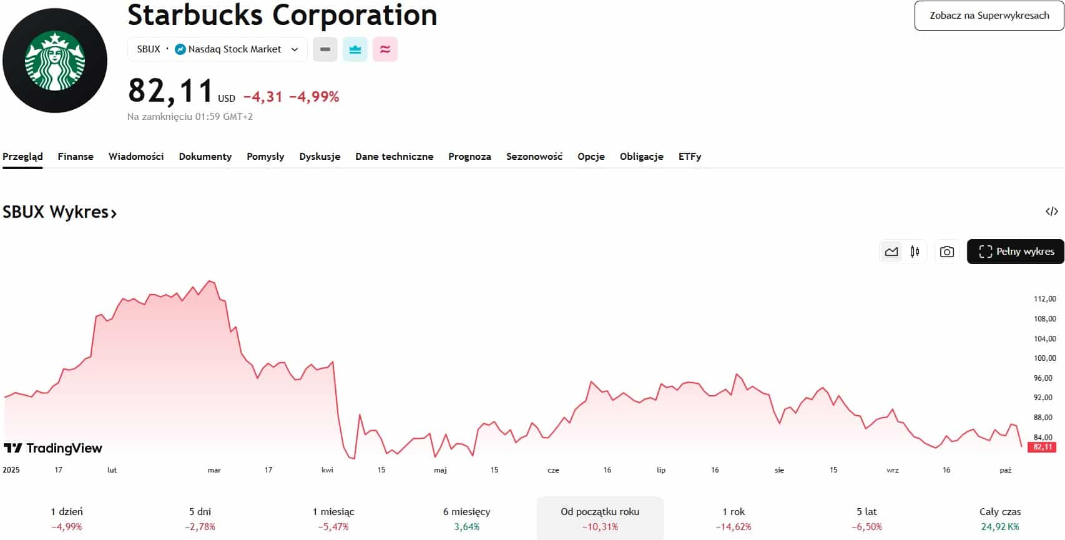Open the Finanse tab
The width and height of the screenshot is (1065, 540).
coord(76,156)
